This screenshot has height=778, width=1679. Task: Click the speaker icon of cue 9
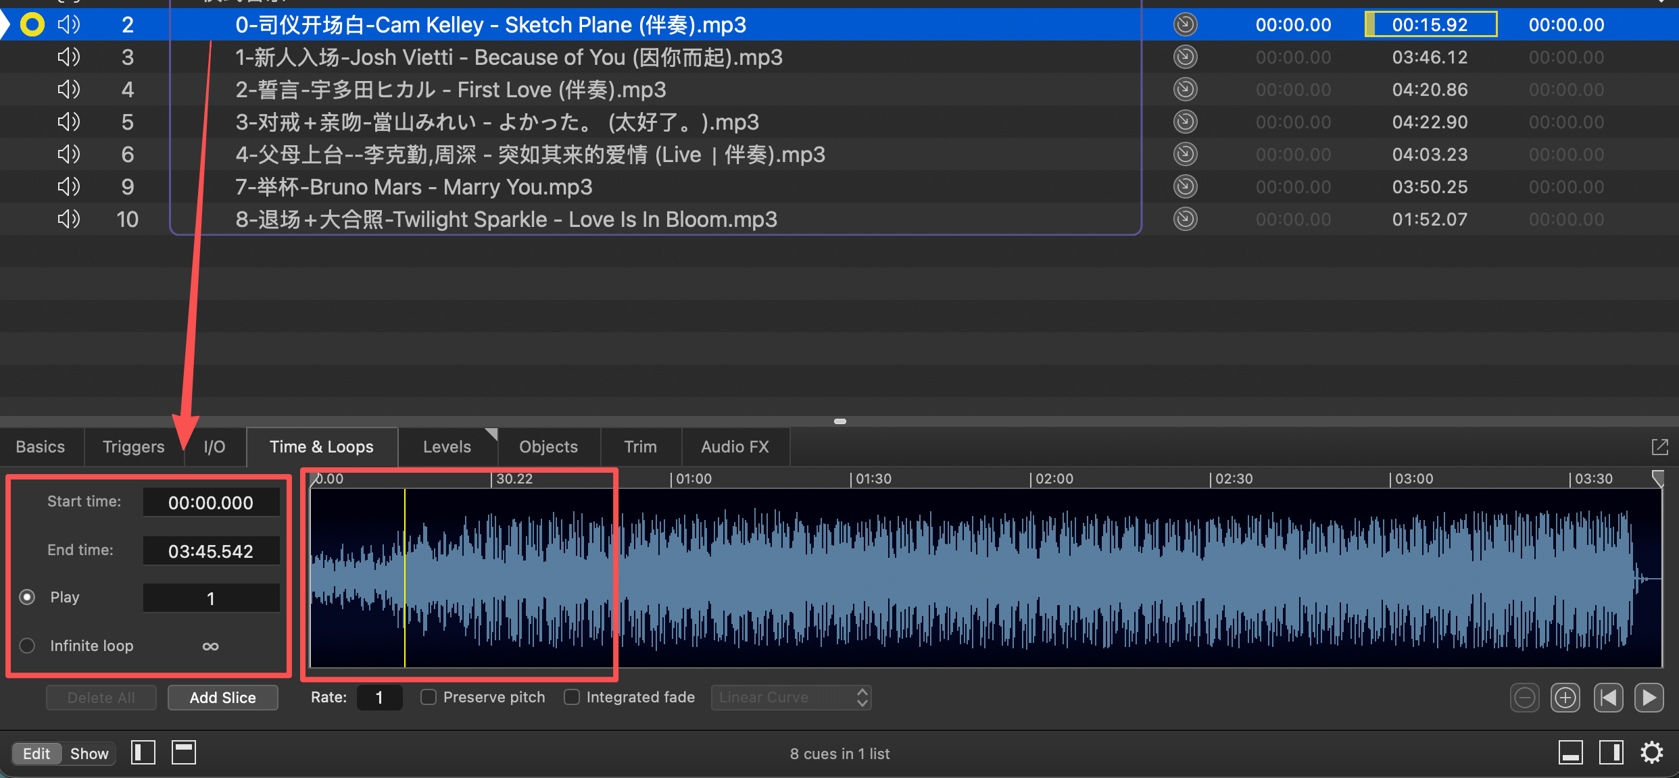(x=68, y=187)
